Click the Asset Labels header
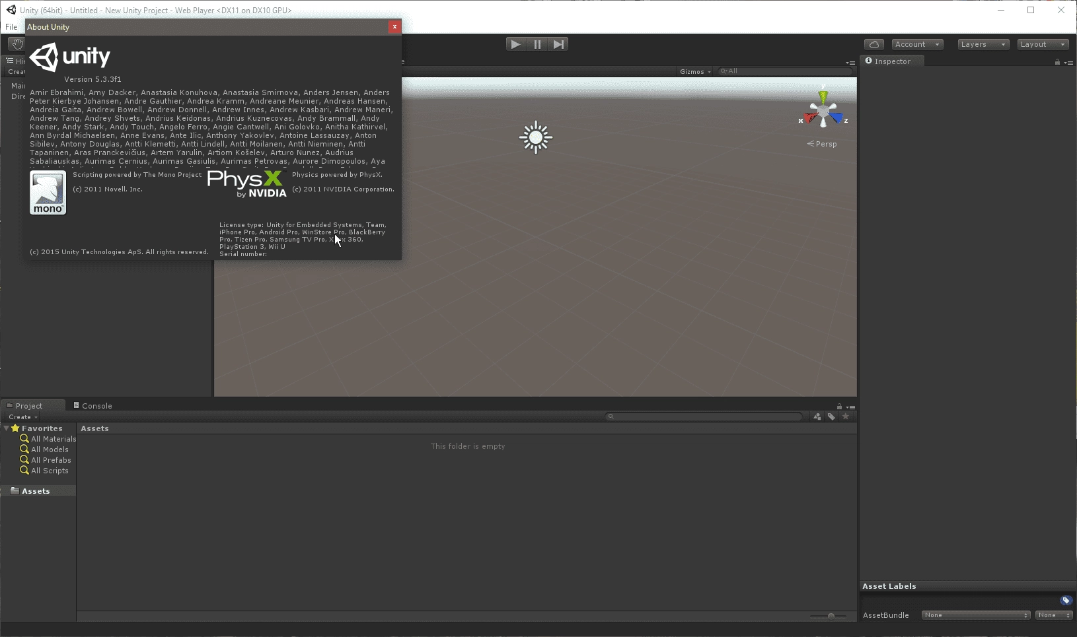 (889, 586)
